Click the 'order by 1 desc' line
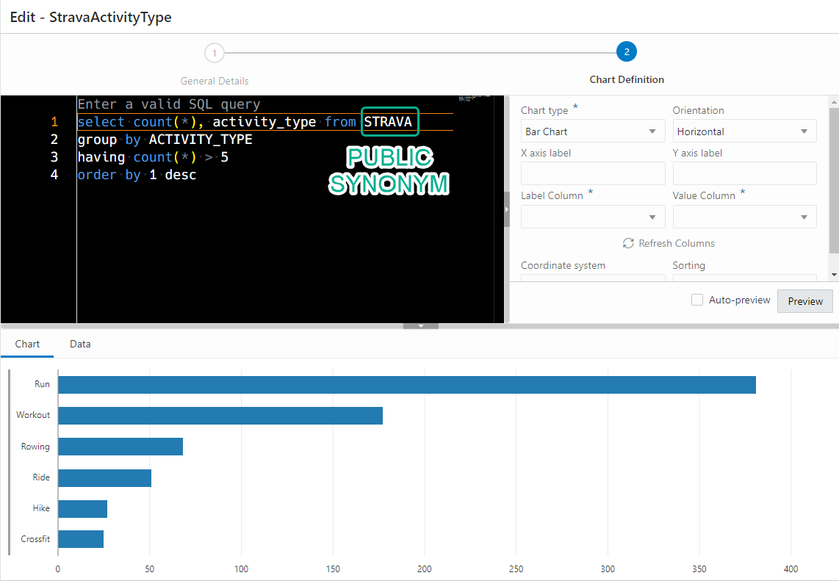Screen dimensions: 839x581 click(137, 175)
